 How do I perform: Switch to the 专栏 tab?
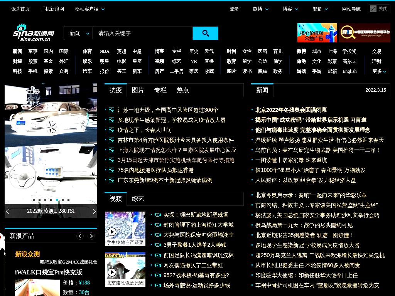(160, 90)
